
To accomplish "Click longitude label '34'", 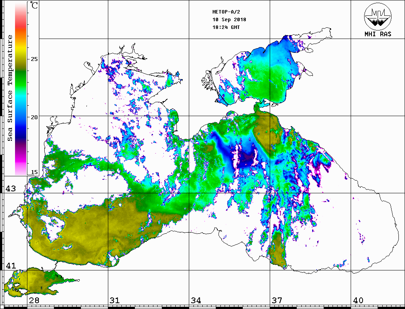I will click(x=196, y=300).
